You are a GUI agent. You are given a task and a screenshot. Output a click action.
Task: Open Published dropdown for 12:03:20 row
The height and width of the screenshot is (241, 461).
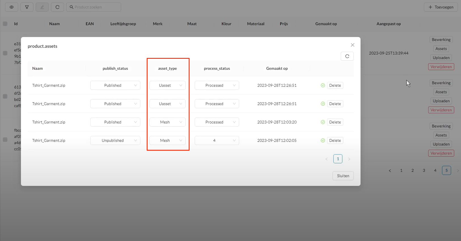click(115, 122)
